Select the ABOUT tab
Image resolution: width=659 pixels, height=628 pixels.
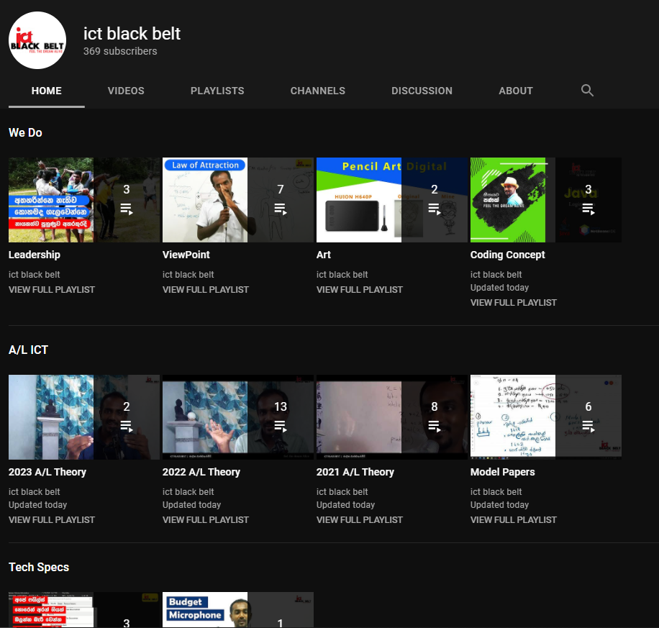point(516,91)
